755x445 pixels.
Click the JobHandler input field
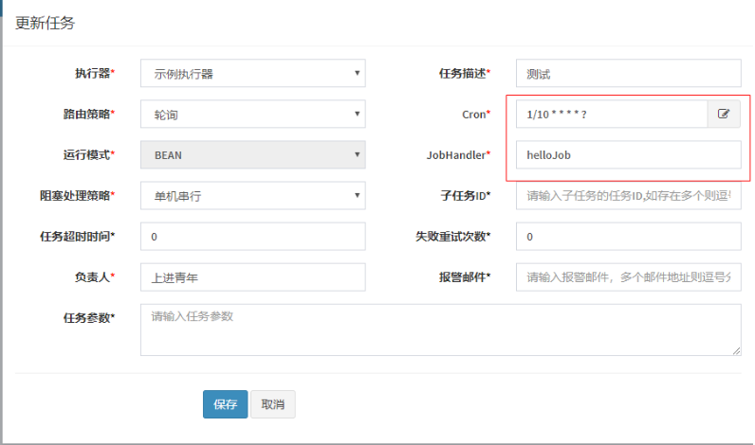click(628, 154)
